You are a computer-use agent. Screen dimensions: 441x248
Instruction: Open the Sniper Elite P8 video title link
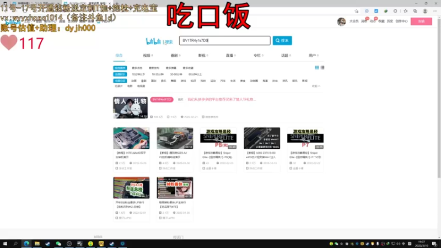coord(218,155)
